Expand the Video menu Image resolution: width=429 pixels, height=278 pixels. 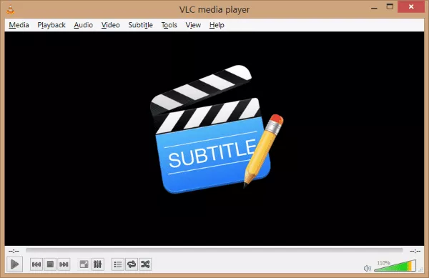tap(111, 25)
